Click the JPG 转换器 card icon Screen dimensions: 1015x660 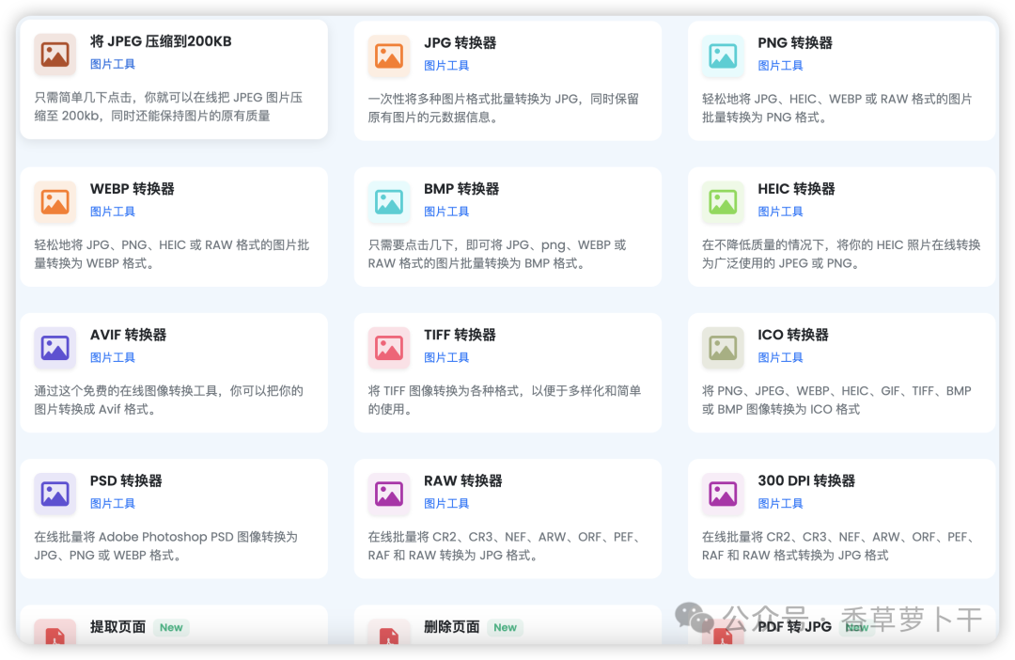click(388, 55)
